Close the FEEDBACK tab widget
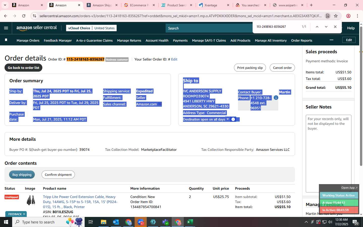363x227 pixels. [24, 214]
